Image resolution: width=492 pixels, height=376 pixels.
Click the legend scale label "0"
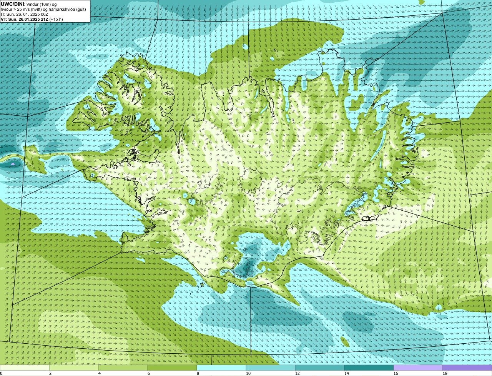1,373
